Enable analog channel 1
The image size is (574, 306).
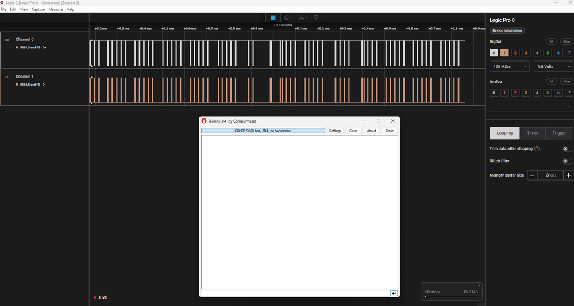504,93
